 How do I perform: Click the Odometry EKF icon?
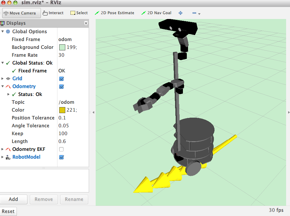click(8, 149)
